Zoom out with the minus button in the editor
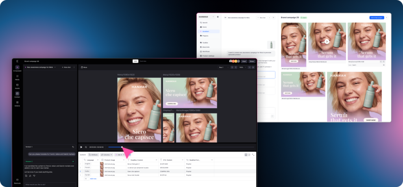This screenshot has width=403, height=187. [x=250, y=67]
